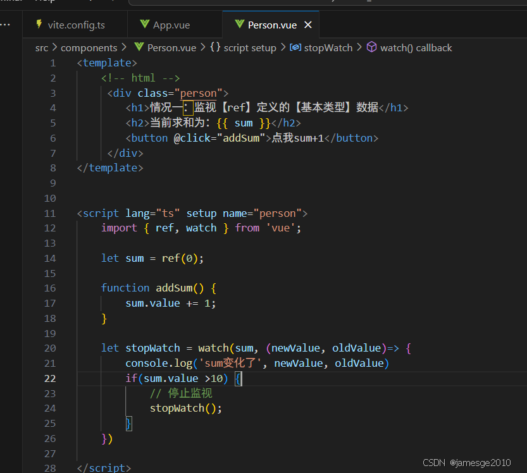
Task: Click 'stopWatch' variable on line 20
Action: click(x=152, y=348)
